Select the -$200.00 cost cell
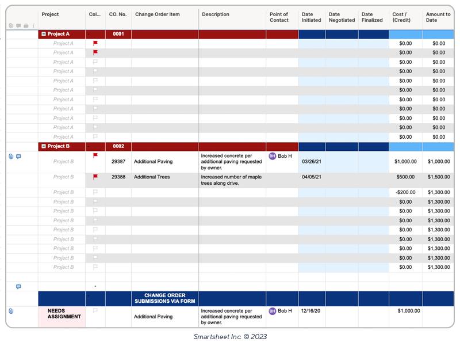460x346 pixels. click(405, 192)
